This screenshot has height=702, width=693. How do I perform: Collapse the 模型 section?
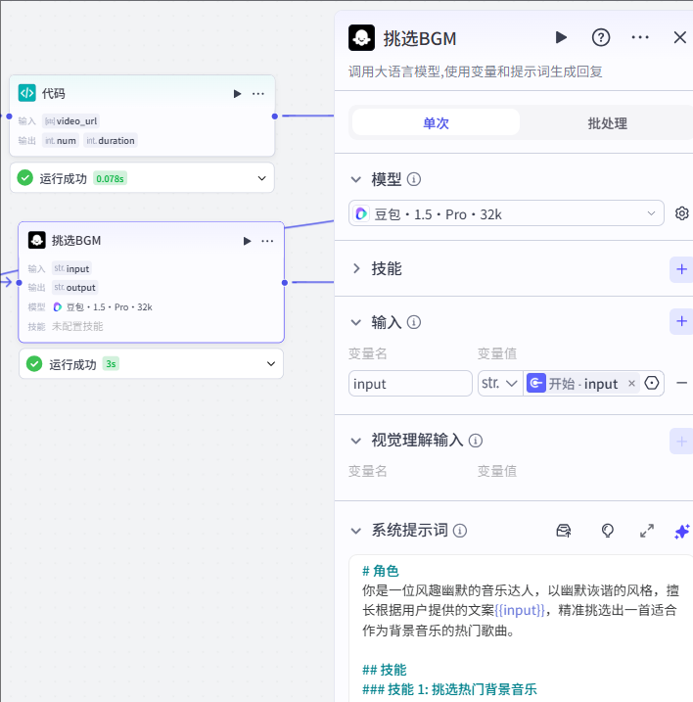click(356, 179)
